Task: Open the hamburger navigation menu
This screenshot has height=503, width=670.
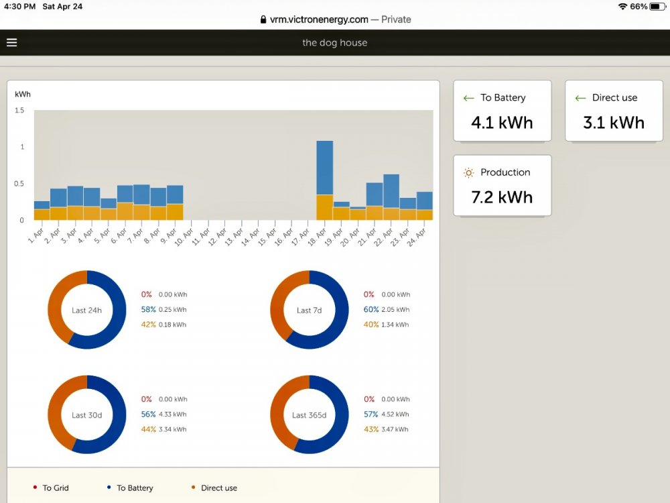Action: click(11, 42)
